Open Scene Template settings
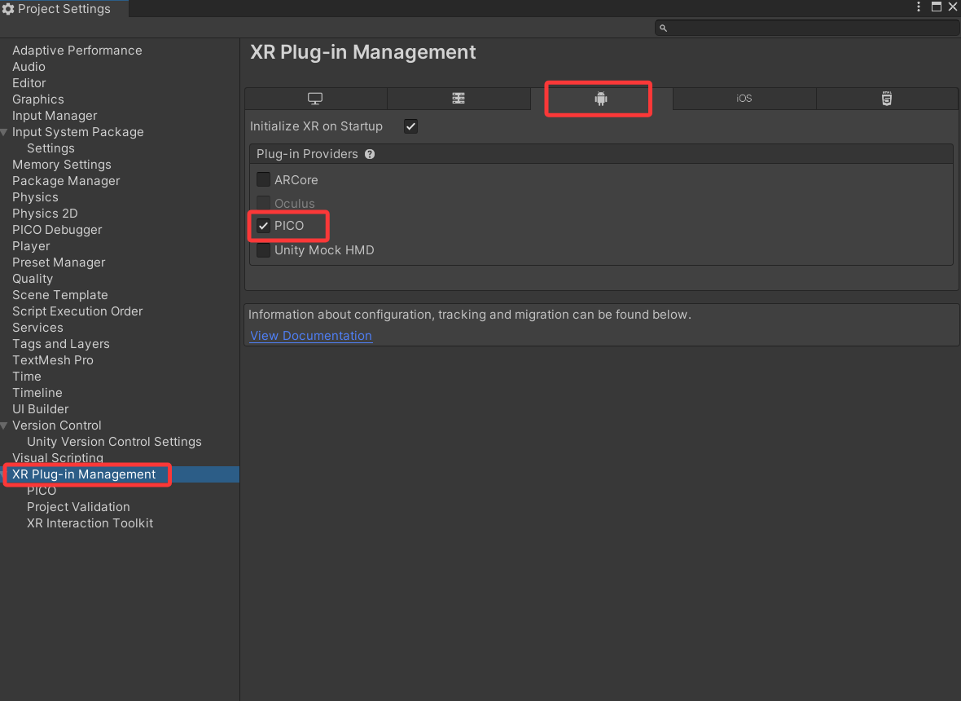This screenshot has width=961, height=701. click(60, 295)
